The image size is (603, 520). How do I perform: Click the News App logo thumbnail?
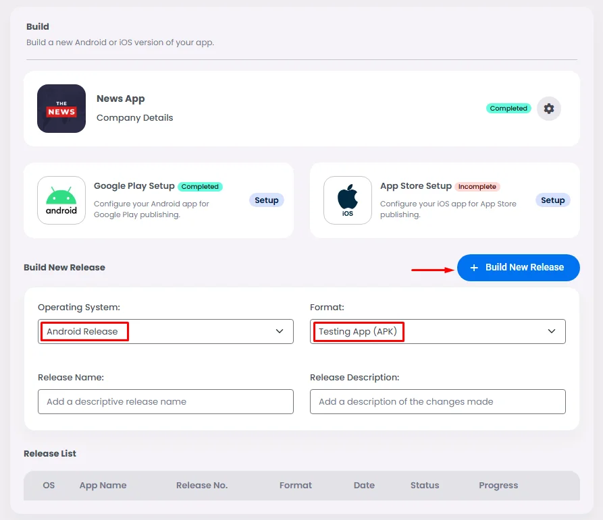coord(61,109)
